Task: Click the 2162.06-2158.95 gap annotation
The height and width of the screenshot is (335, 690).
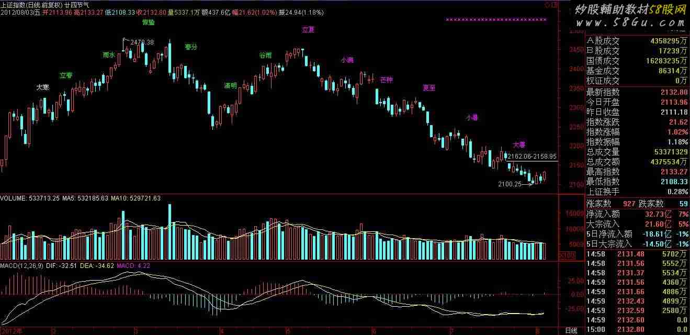Action: (x=532, y=156)
